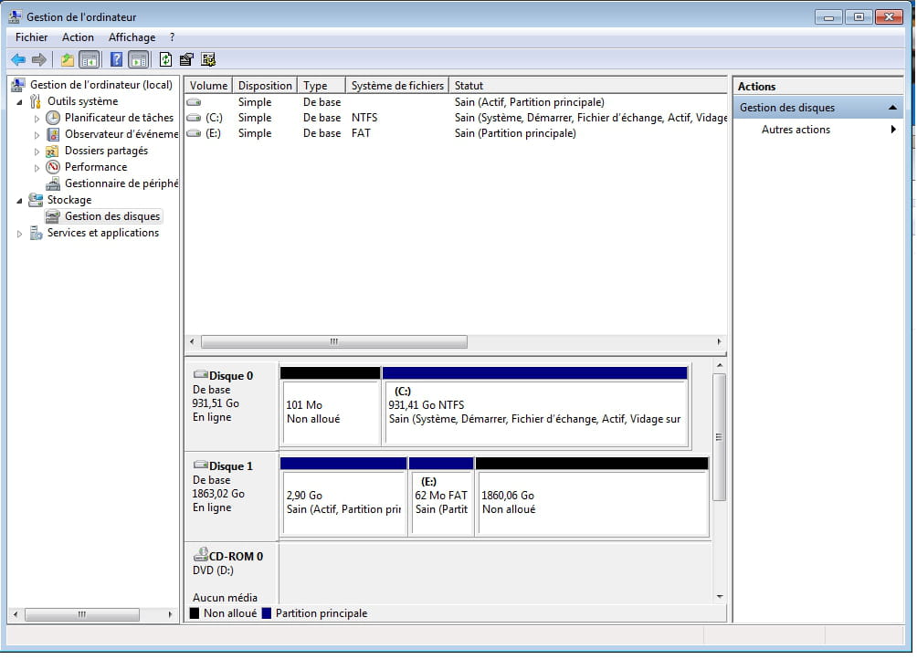Sort volumes by Système de fichiers column
The height and width of the screenshot is (659, 917).
[x=396, y=86]
